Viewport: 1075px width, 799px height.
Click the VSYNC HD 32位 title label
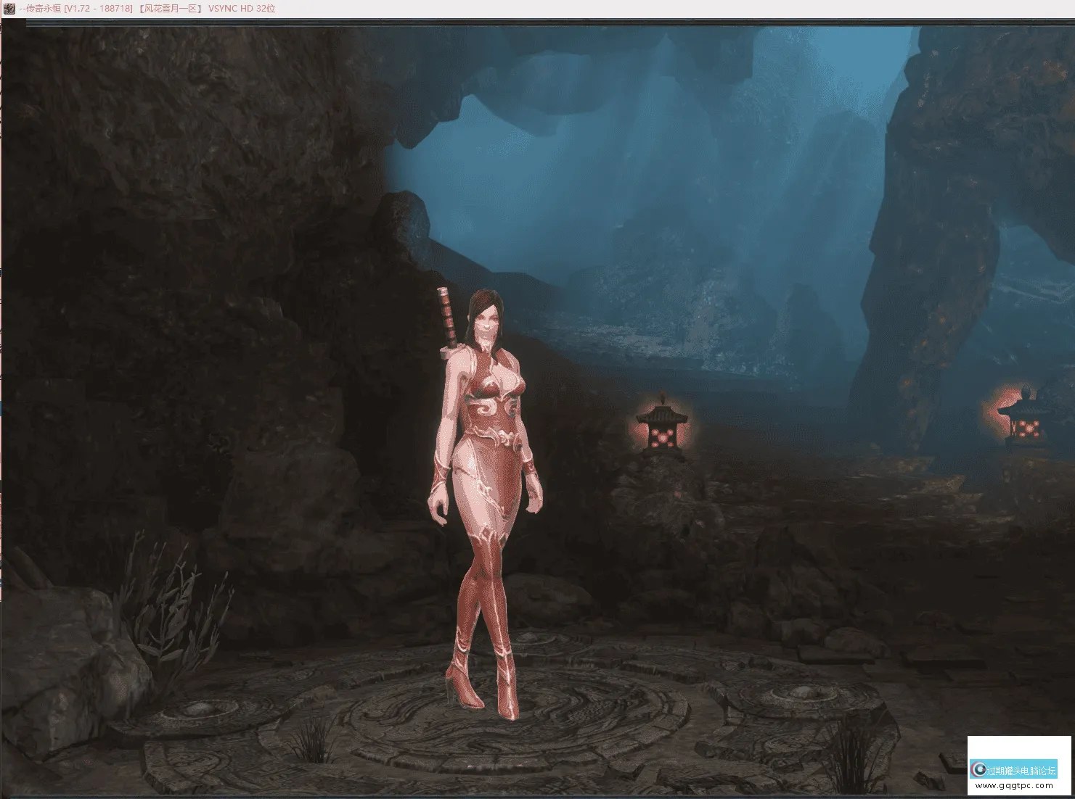(x=242, y=9)
